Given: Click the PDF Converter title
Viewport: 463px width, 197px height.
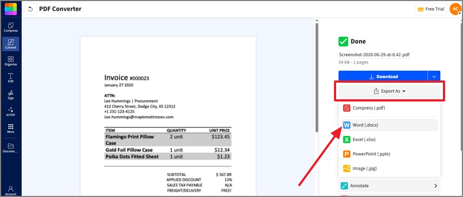Looking at the screenshot, I should click(x=60, y=9).
